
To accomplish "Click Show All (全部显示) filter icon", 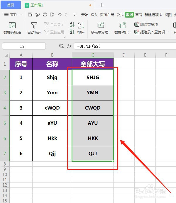I will [54, 24].
